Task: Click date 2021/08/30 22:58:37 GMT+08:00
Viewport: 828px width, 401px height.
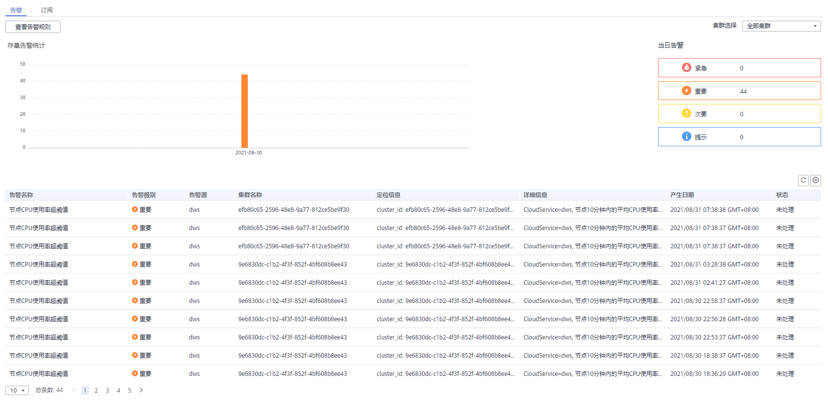Action: pyautogui.click(x=714, y=301)
